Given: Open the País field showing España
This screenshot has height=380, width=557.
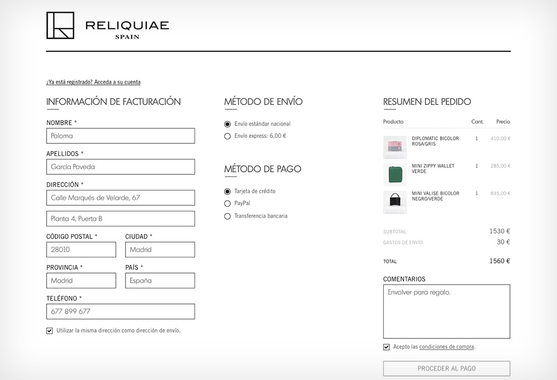Looking at the screenshot, I should tap(160, 281).
